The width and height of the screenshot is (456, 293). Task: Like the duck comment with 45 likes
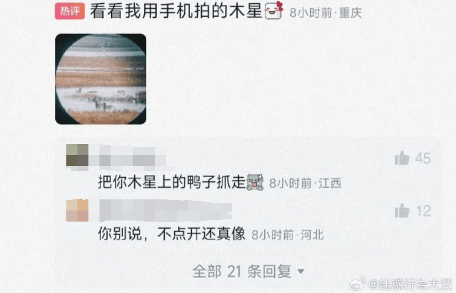coord(402,158)
